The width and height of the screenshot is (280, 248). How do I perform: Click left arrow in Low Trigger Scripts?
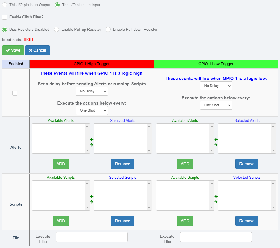[216, 197]
